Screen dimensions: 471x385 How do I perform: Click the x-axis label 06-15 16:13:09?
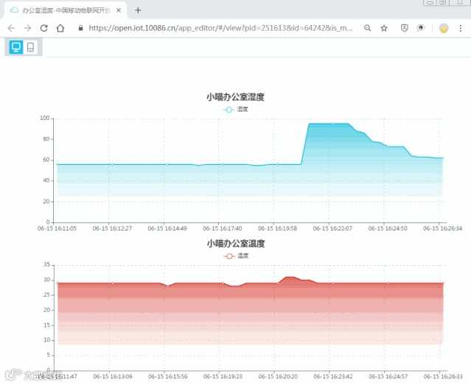(x=113, y=376)
